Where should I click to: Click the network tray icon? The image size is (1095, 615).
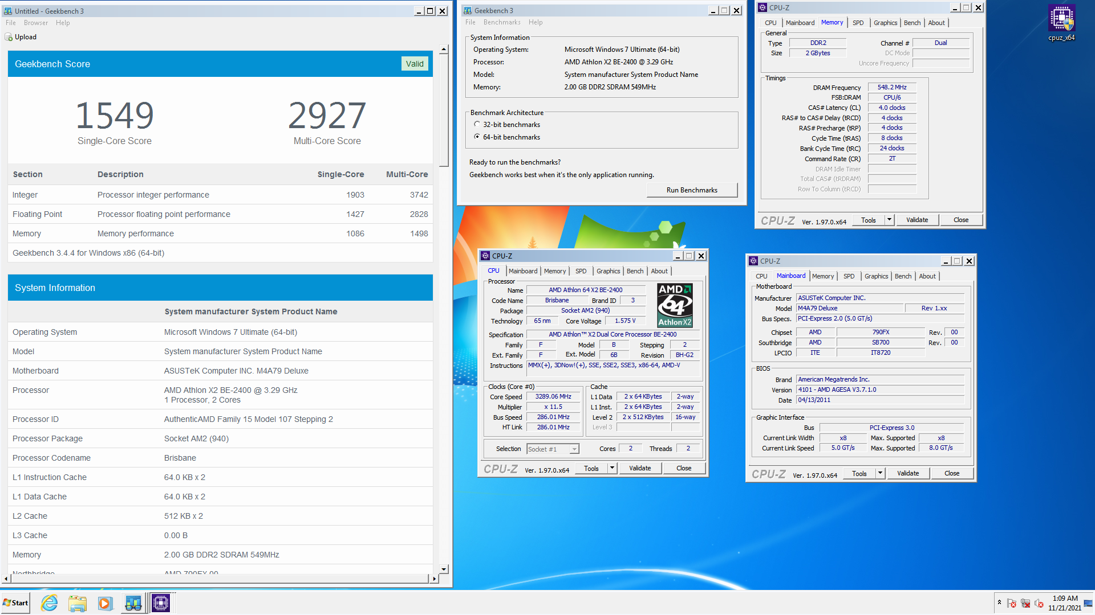tap(1025, 603)
